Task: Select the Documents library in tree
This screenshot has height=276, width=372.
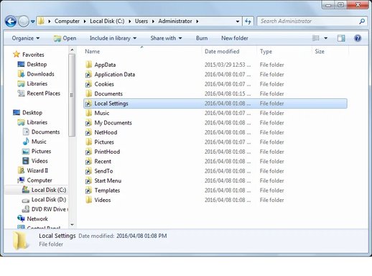Action: tap(41, 132)
